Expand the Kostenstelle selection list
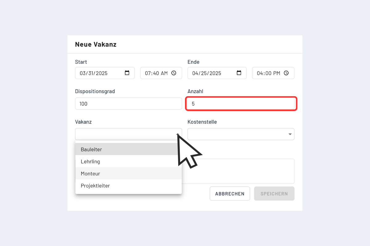 point(290,134)
